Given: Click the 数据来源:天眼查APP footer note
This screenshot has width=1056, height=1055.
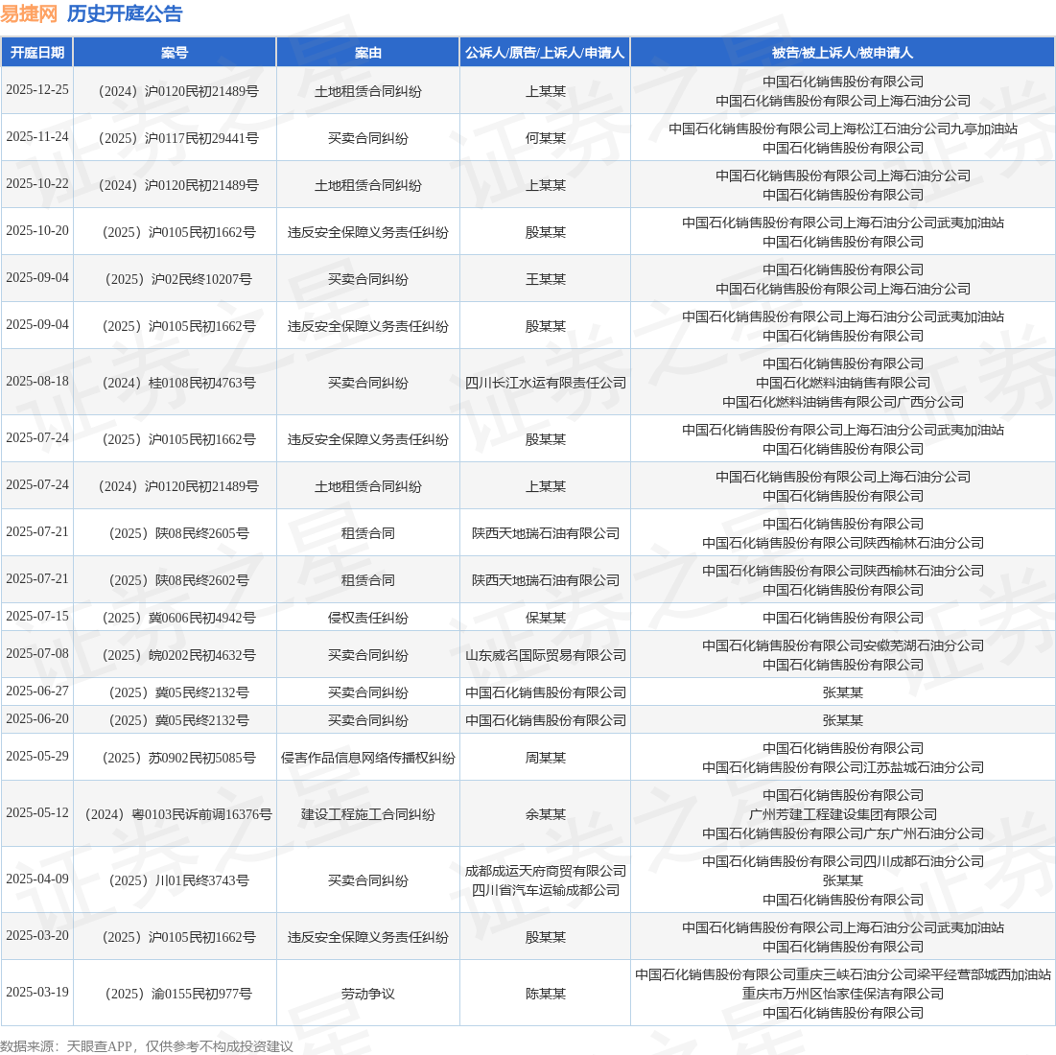Looking at the screenshot, I should (146, 1046).
